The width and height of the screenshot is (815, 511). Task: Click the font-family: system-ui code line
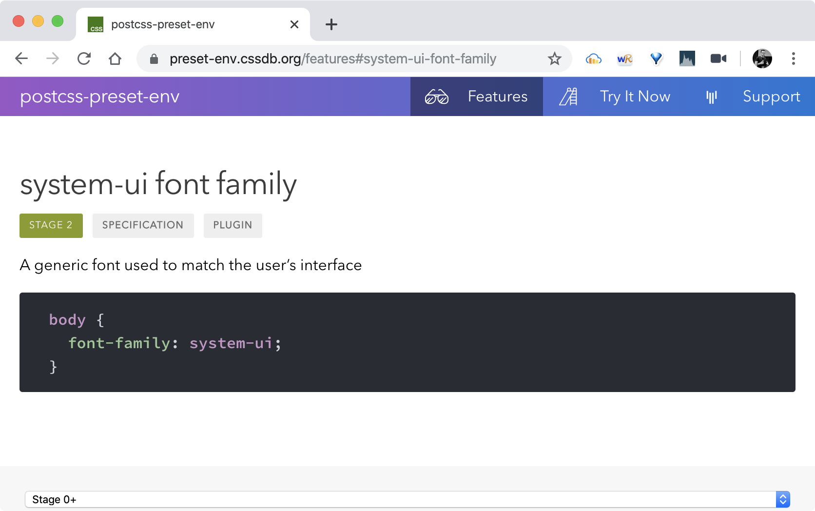pos(175,343)
